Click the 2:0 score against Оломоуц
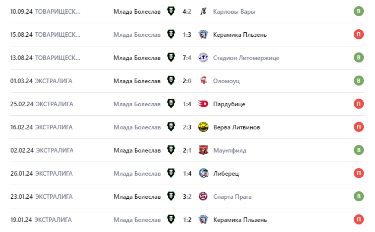 tap(187, 81)
